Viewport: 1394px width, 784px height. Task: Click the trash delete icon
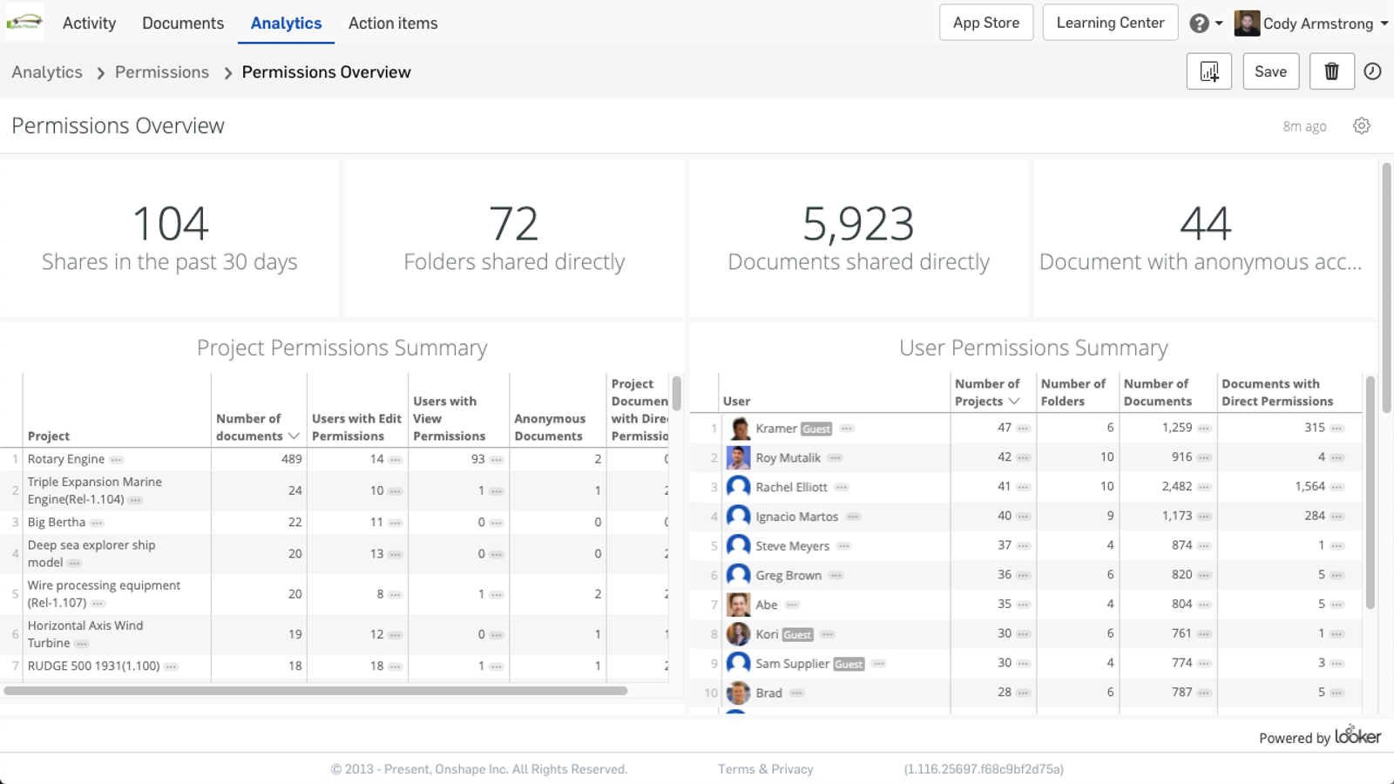click(1331, 71)
